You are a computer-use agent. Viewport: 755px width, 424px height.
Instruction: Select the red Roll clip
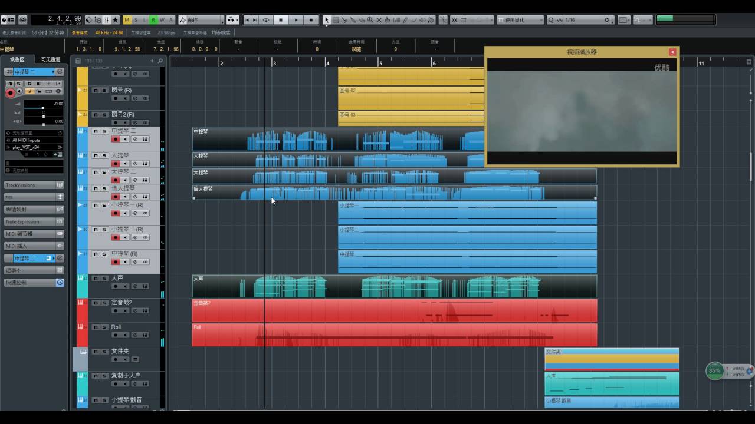click(x=395, y=334)
